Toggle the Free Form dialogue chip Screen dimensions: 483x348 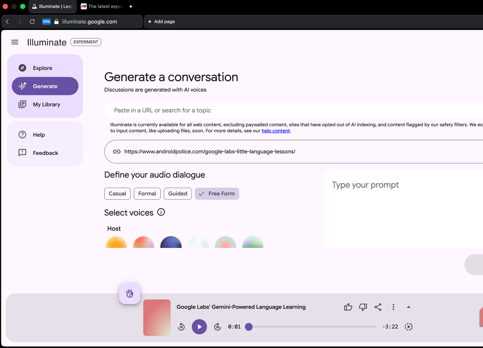point(217,194)
